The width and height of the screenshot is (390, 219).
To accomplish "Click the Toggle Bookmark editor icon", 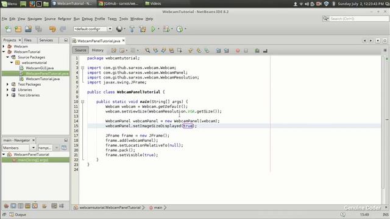I will click(207, 50).
